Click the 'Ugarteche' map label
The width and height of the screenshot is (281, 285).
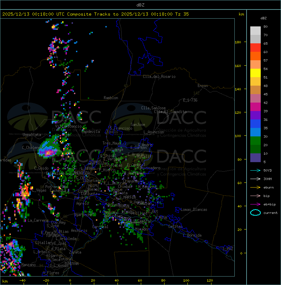tap(83, 215)
